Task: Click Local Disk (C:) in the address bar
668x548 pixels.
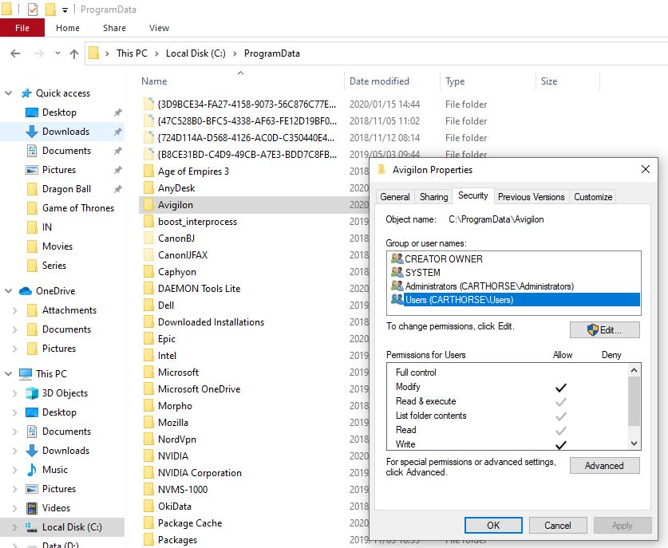Action: point(196,53)
